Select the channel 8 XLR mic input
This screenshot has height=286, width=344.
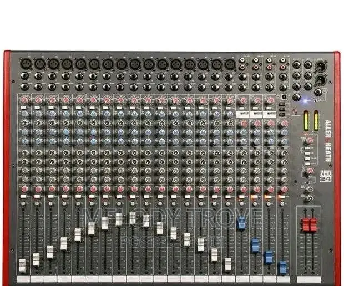coord(122,64)
